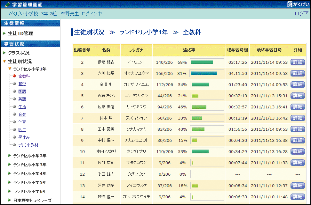311x205 pixels.
Task: Click the 全教科 page heading text
Action: 192,32
